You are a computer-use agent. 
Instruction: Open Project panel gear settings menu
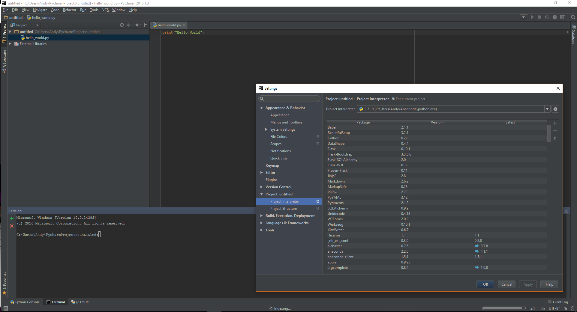pyautogui.click(x=138, y=25)
